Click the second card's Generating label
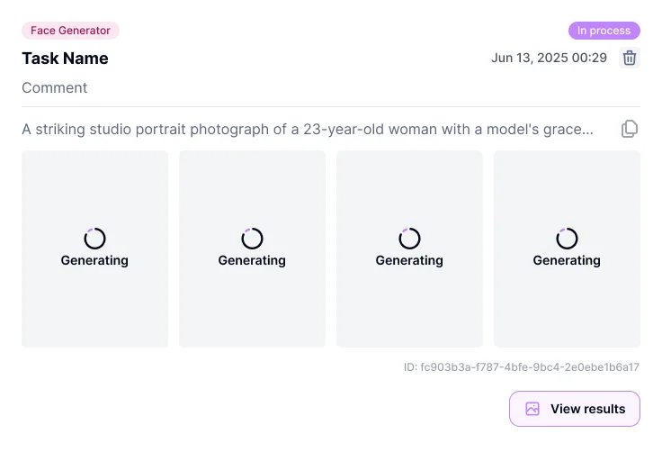Screen dimensions: 662x452 point(252,260)
